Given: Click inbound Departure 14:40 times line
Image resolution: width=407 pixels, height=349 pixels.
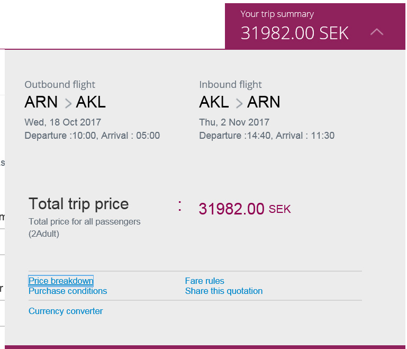Looking at the screenshot, I should 267,136.
